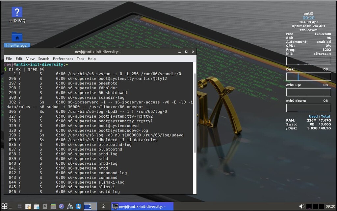Open the Preferences menu in the terminal

click(x=63, y=59)
